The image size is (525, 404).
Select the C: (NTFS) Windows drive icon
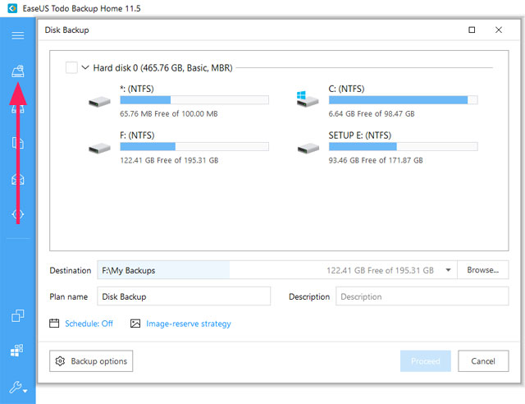pyautogui.click(x=308, y=99)
